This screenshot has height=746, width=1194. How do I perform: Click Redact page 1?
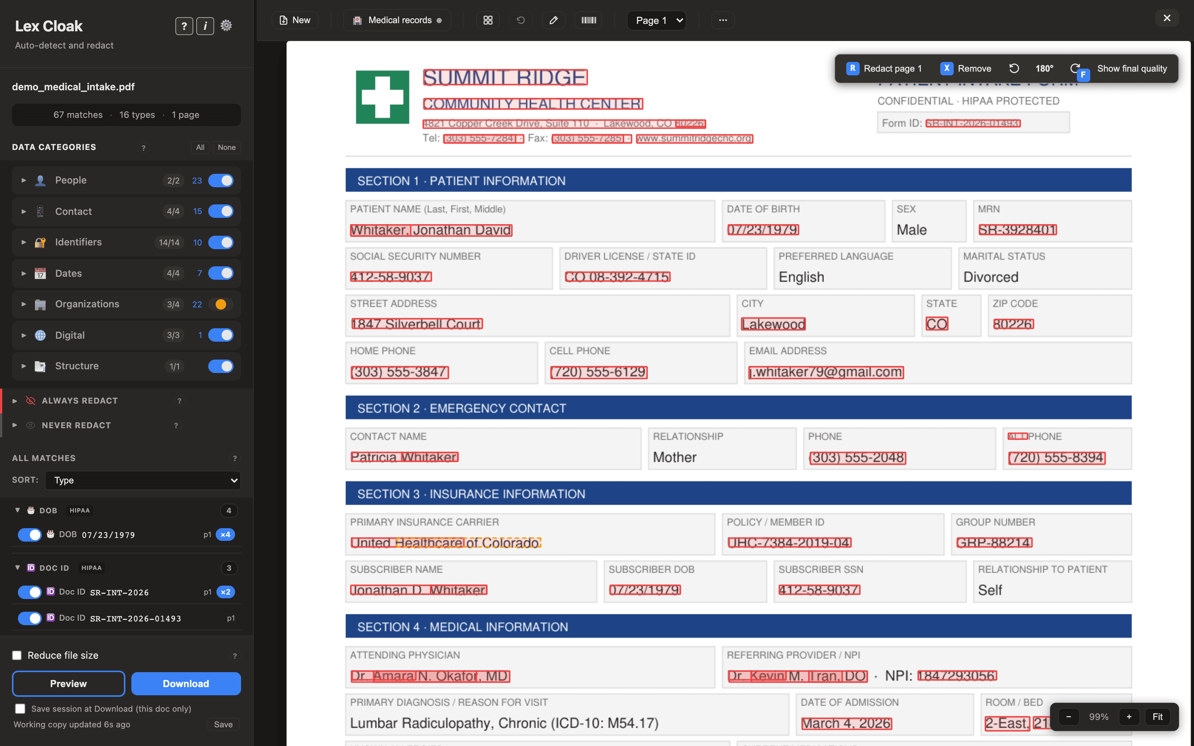(884, 69)
